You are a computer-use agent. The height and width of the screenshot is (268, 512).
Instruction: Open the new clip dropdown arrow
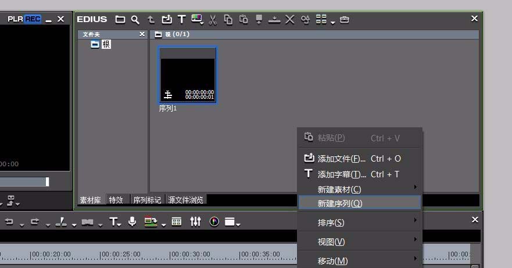pos(202,23)
